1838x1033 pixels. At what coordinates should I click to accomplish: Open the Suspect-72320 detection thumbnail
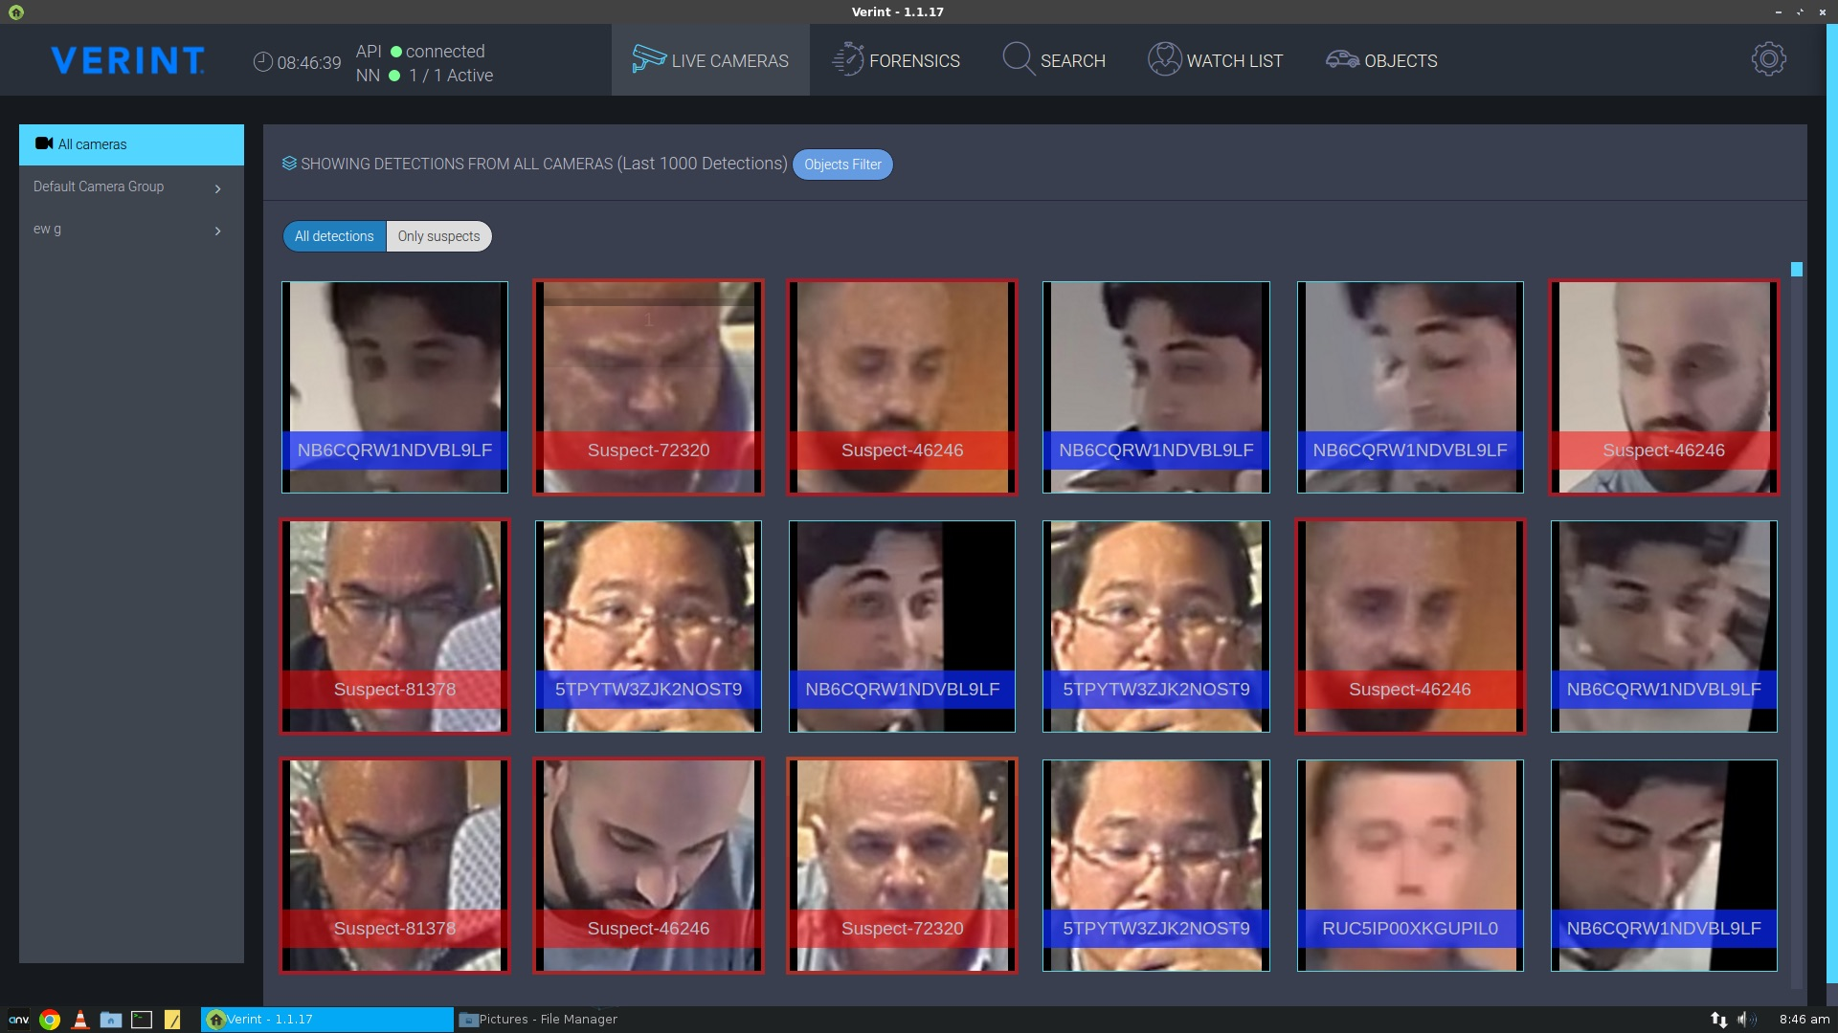click(x=648, y=387)
